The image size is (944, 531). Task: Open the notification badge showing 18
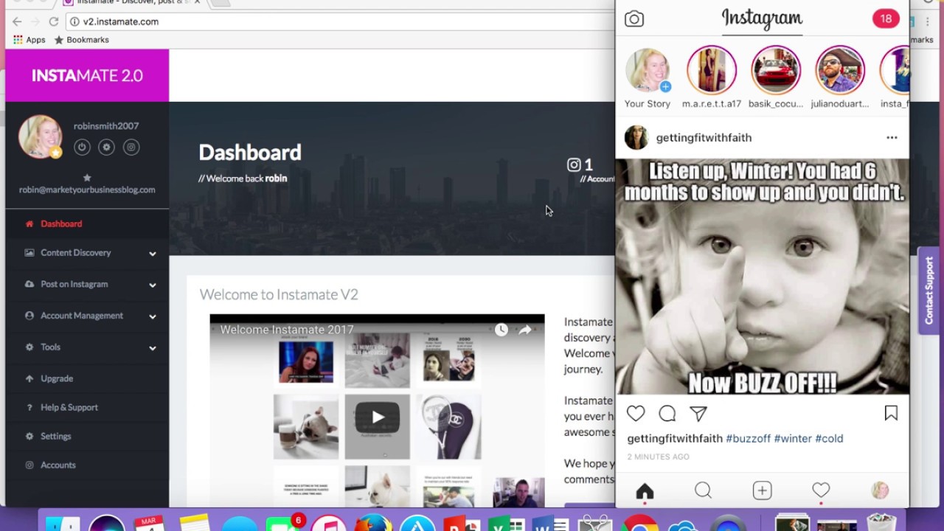click(x=886, y=18)
